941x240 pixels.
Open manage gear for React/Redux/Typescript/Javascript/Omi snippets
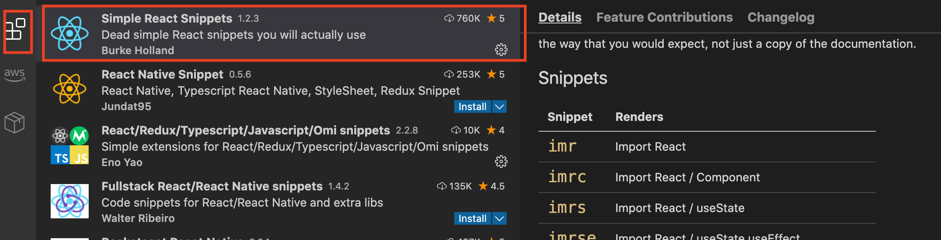(x=501, y=162)
